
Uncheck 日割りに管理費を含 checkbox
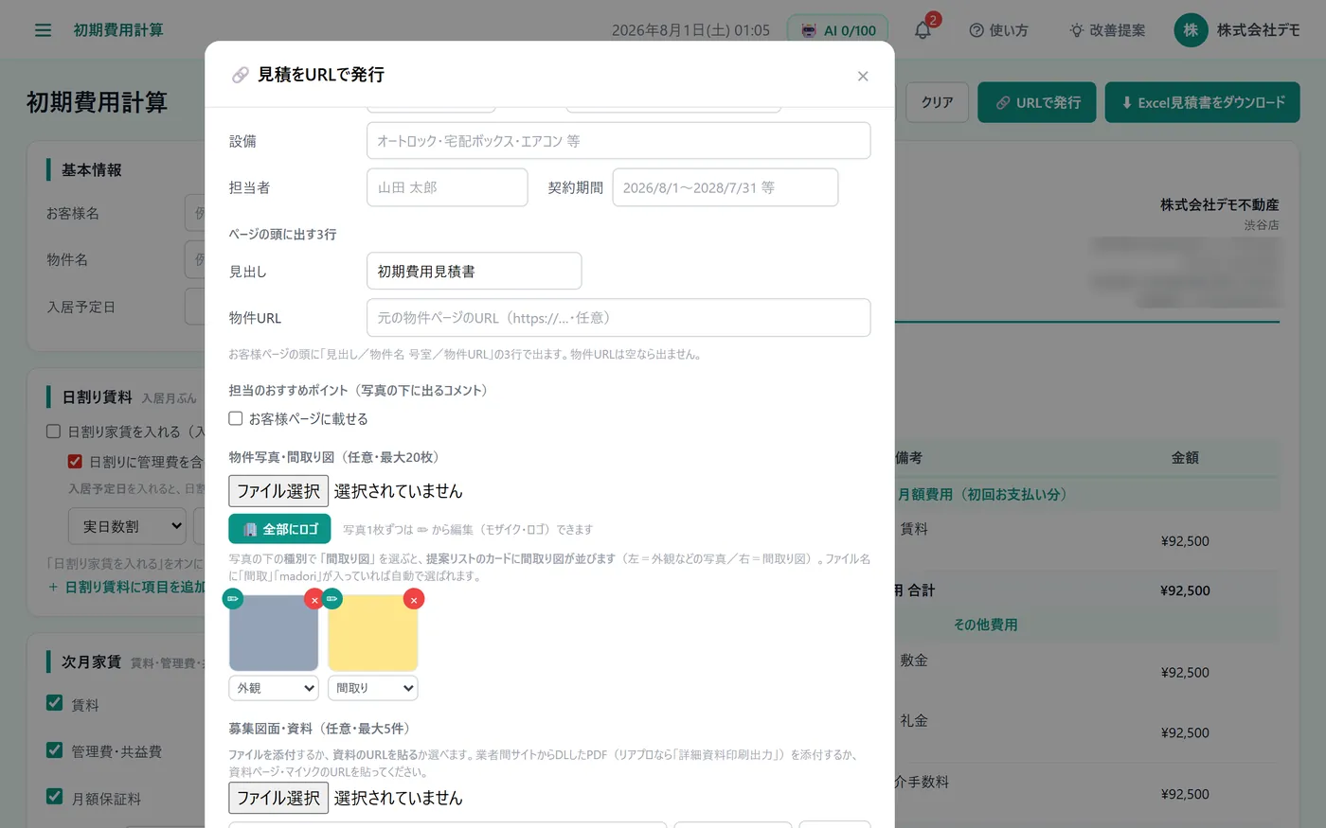tap(75, 462)
